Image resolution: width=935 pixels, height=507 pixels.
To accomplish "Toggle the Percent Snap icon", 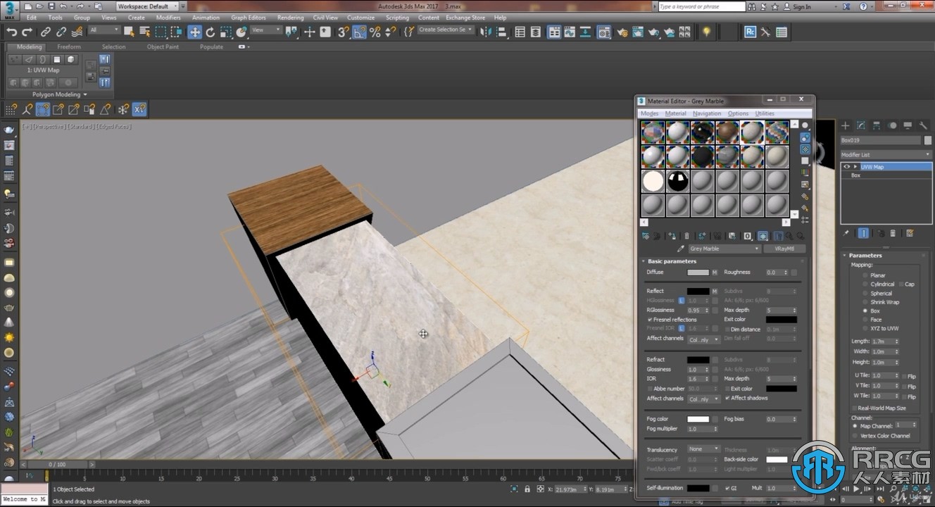I will point(375,32).
